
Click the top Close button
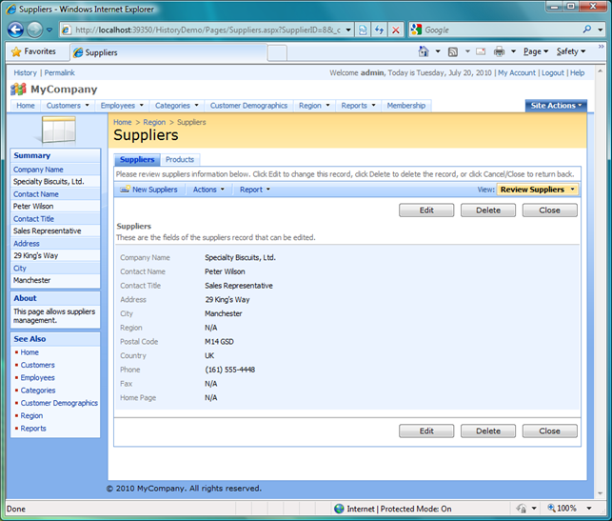549,210
